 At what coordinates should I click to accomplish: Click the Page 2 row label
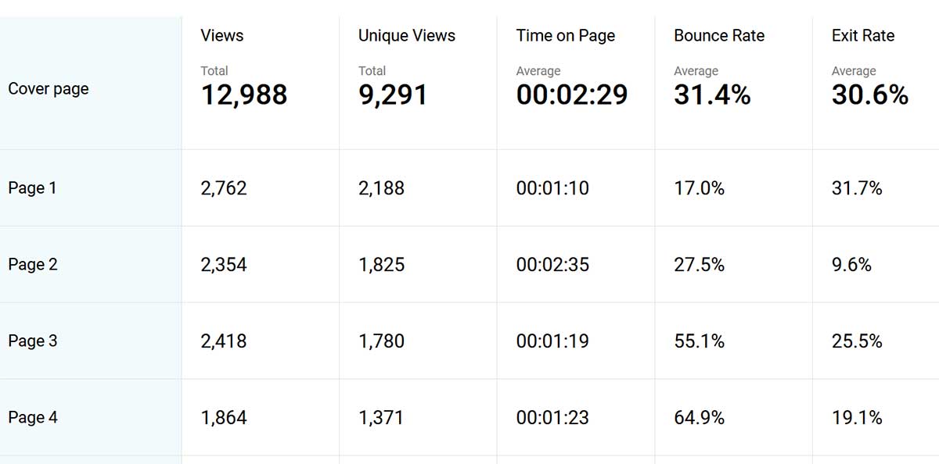pos(33,265)
